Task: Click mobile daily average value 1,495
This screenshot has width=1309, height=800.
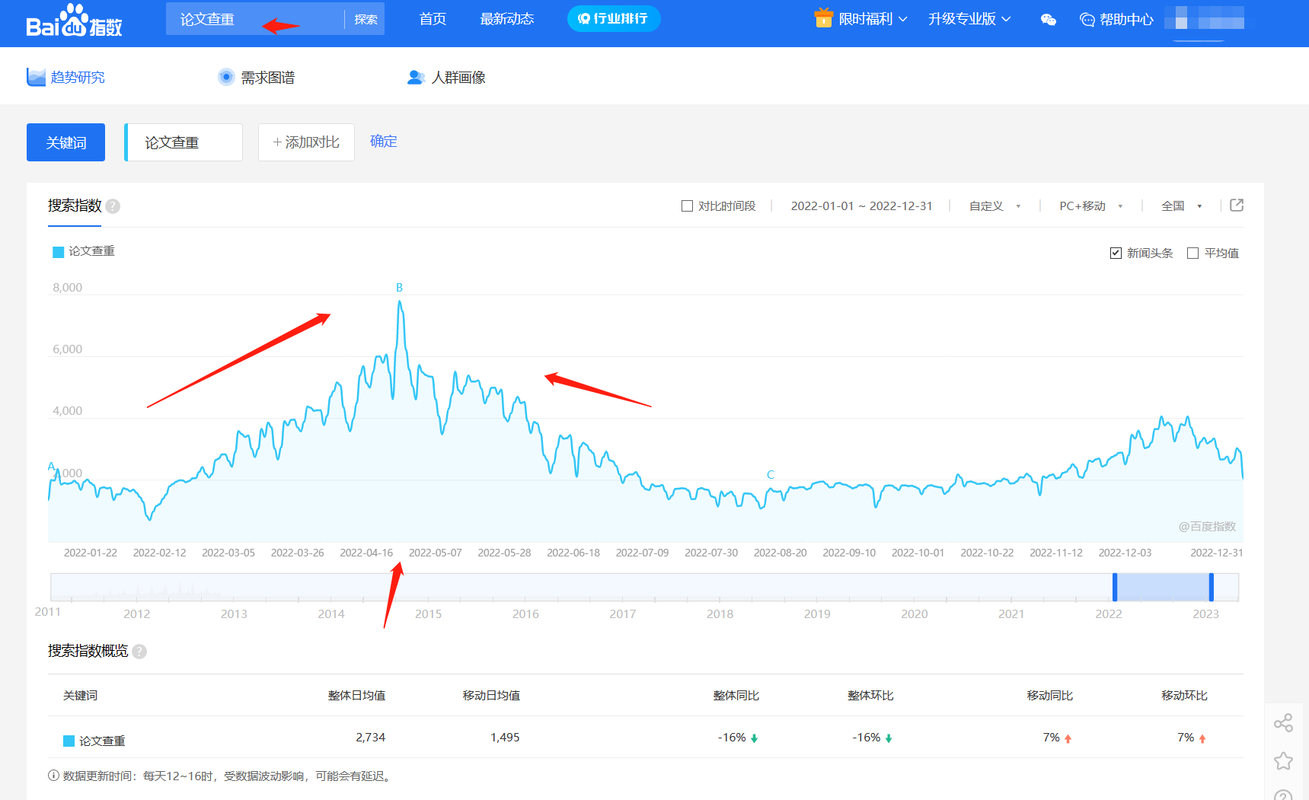Action: click(x=505, y=738)
